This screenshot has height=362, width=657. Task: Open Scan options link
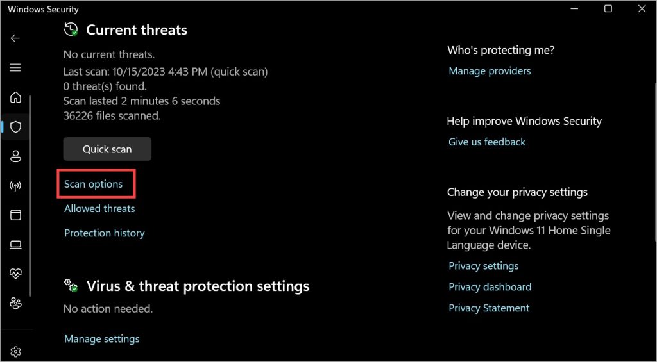click(x=94, y=185)
